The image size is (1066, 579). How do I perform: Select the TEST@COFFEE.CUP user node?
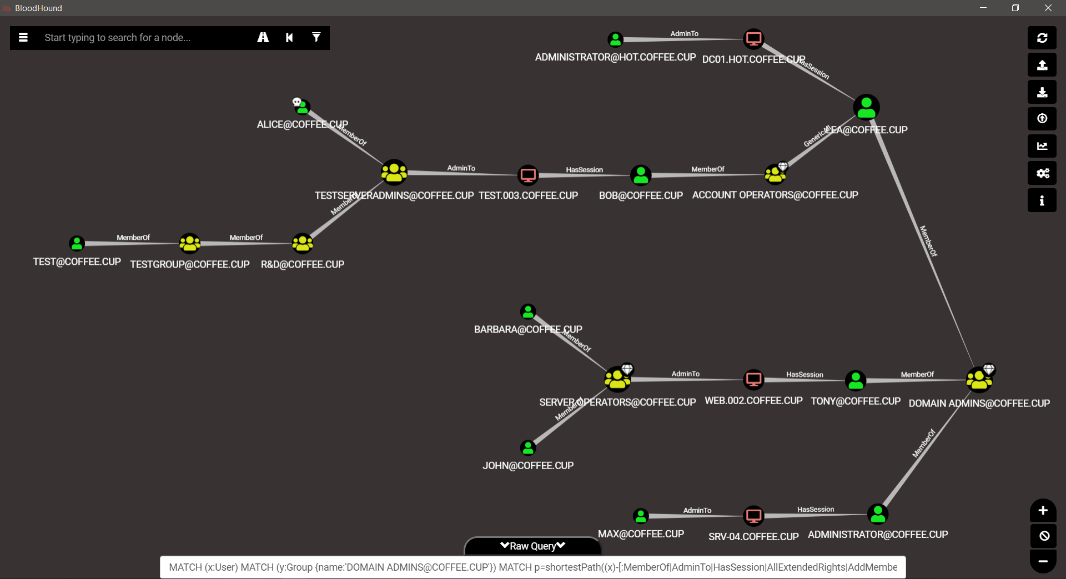click(77, 243)
